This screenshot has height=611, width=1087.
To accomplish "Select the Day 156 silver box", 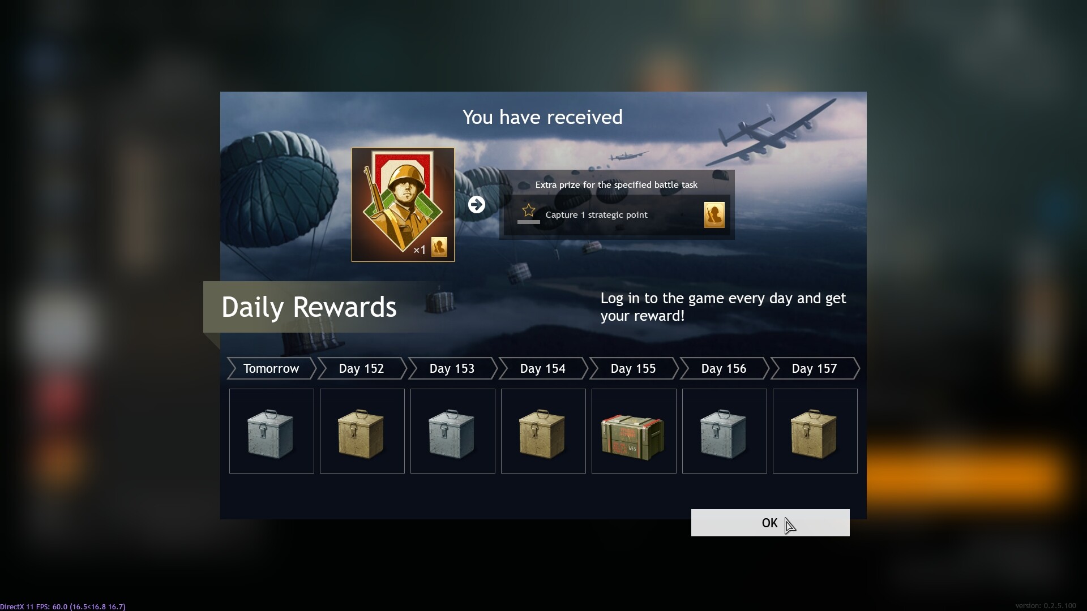I will pos(725,431).
